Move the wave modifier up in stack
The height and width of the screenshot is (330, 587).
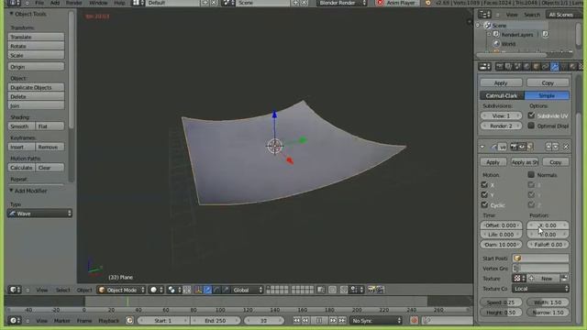tap(548, 147)
